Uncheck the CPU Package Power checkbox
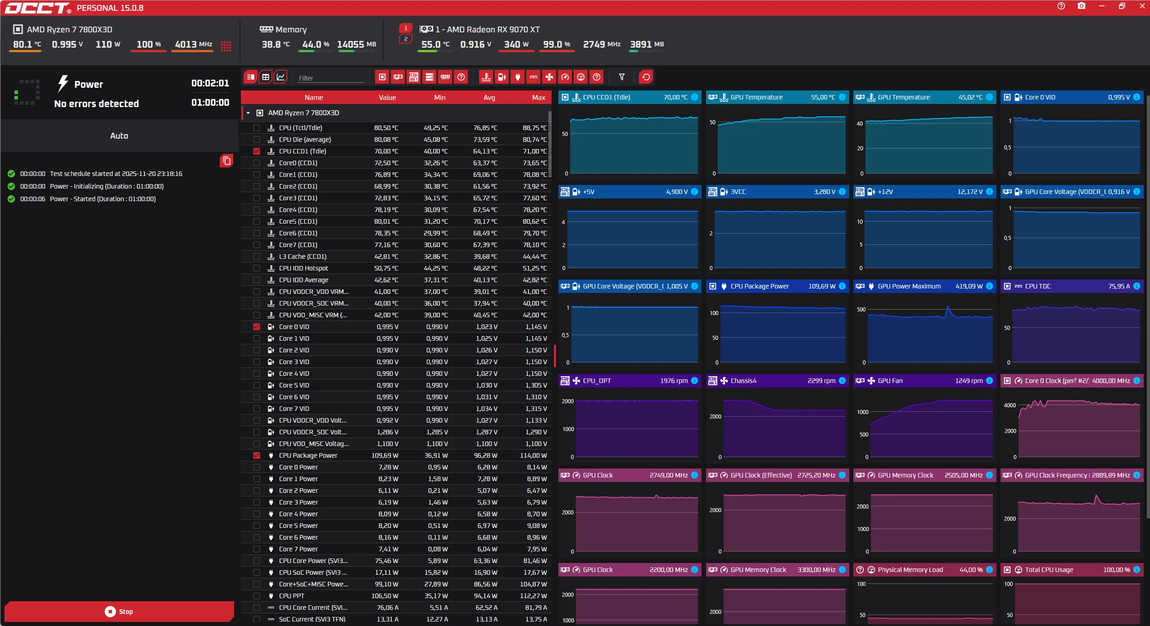The height and width of the screenshot is (626, 1150). [257, 455]
